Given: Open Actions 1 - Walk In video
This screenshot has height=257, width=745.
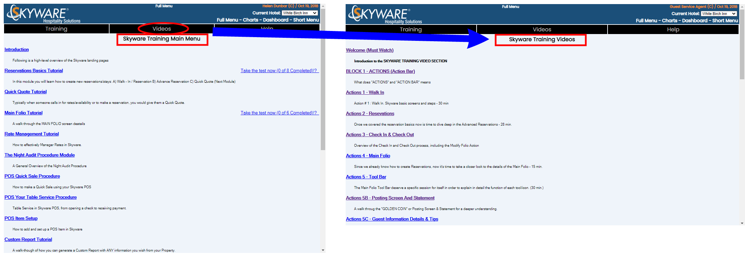Looking at the screenshot, I should coord(365,93).
